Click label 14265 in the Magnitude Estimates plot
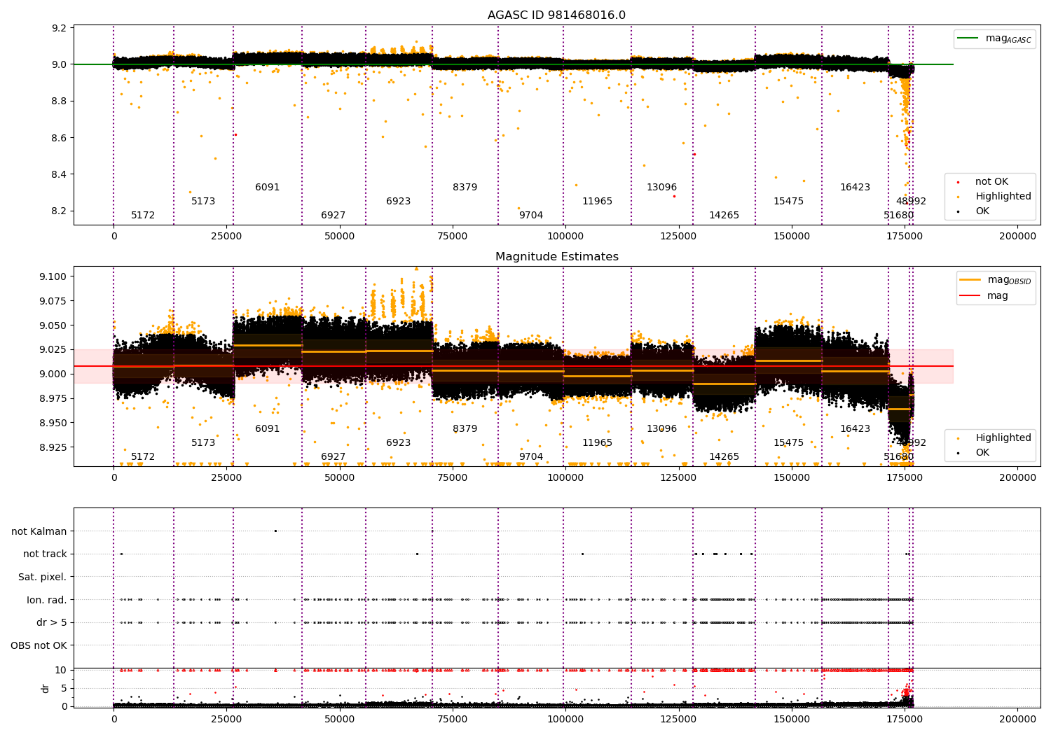Image resolution: width=1051 pixels, height=735 pixels. 724,457
